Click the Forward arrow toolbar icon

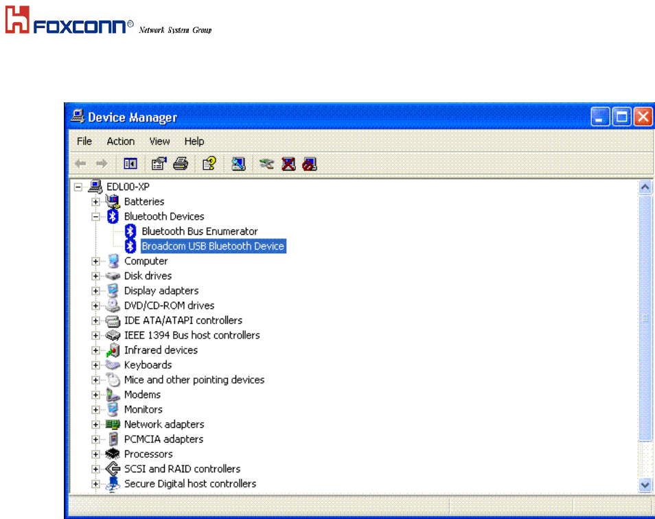point(102,163)
